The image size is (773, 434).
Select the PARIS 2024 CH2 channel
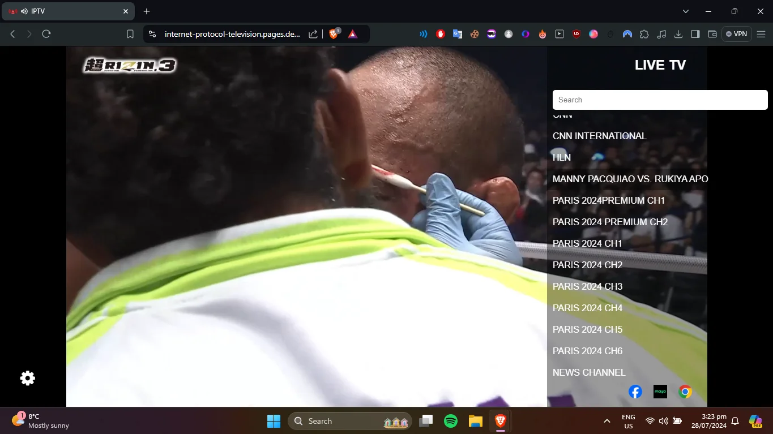pos(588,265)
